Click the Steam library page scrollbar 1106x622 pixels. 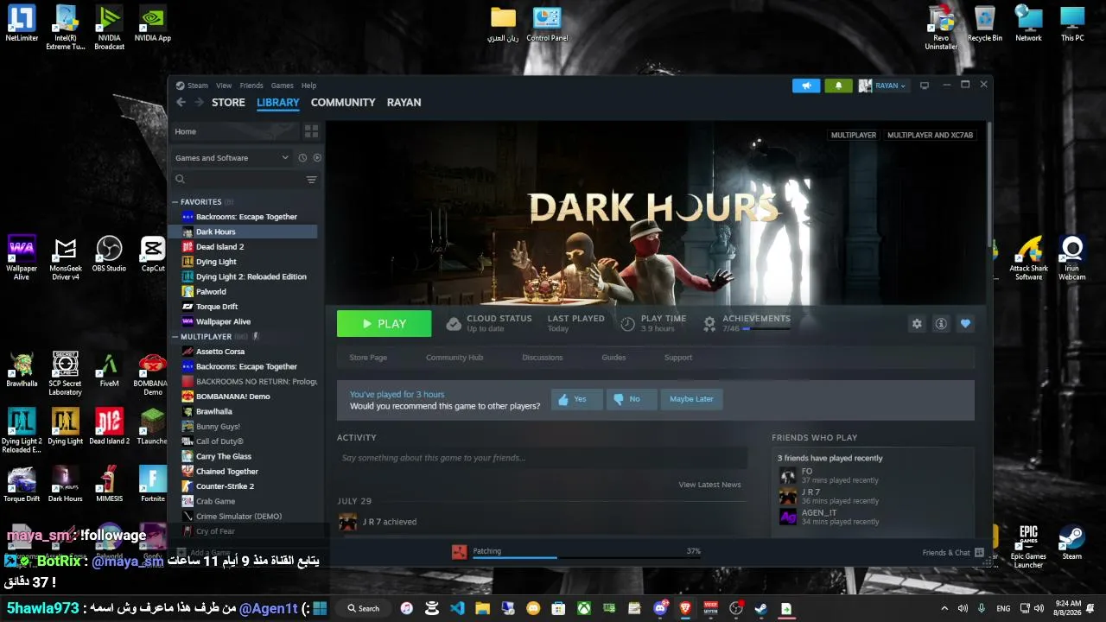(988, 186)
